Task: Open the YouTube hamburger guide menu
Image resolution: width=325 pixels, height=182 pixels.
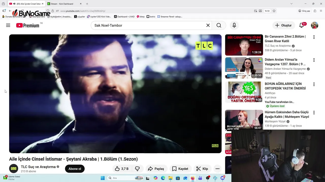Action: pyautogui.click(x=8, y=25)
